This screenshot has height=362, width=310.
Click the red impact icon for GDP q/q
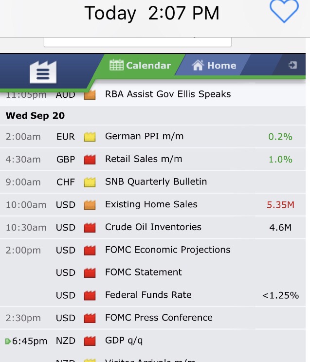click(90, 341)
